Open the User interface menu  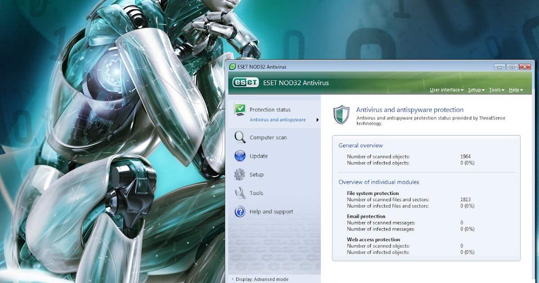point(446,90)
